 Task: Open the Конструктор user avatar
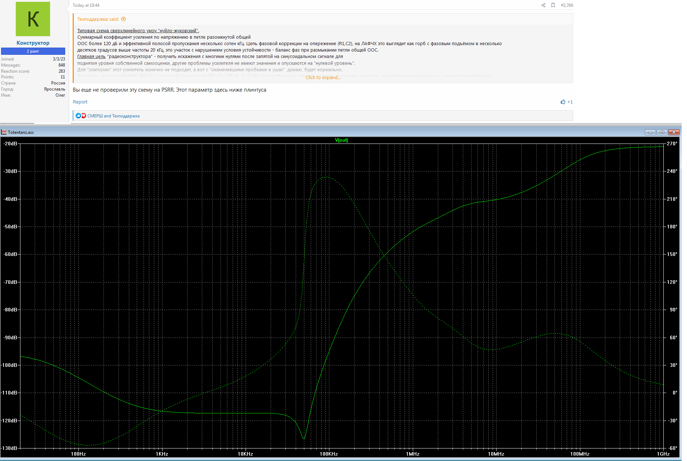point(33,19)
